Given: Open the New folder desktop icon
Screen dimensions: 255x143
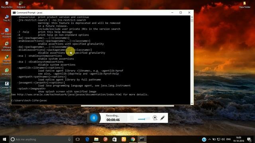Looking at the screenshot, I should point(245,5).
